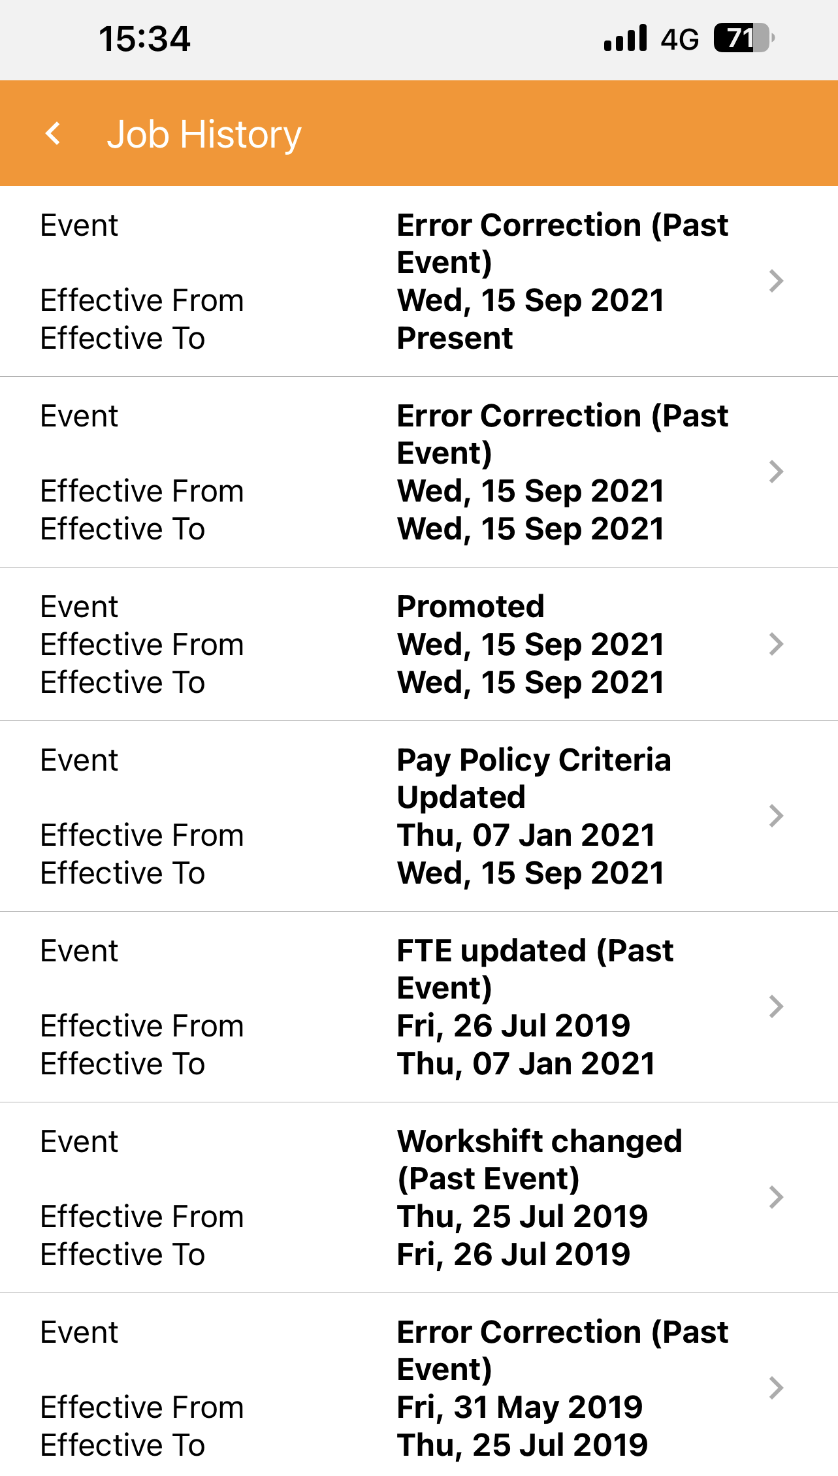Select the Promoted event label
The image size is (838, 1476).
point(470,607)
